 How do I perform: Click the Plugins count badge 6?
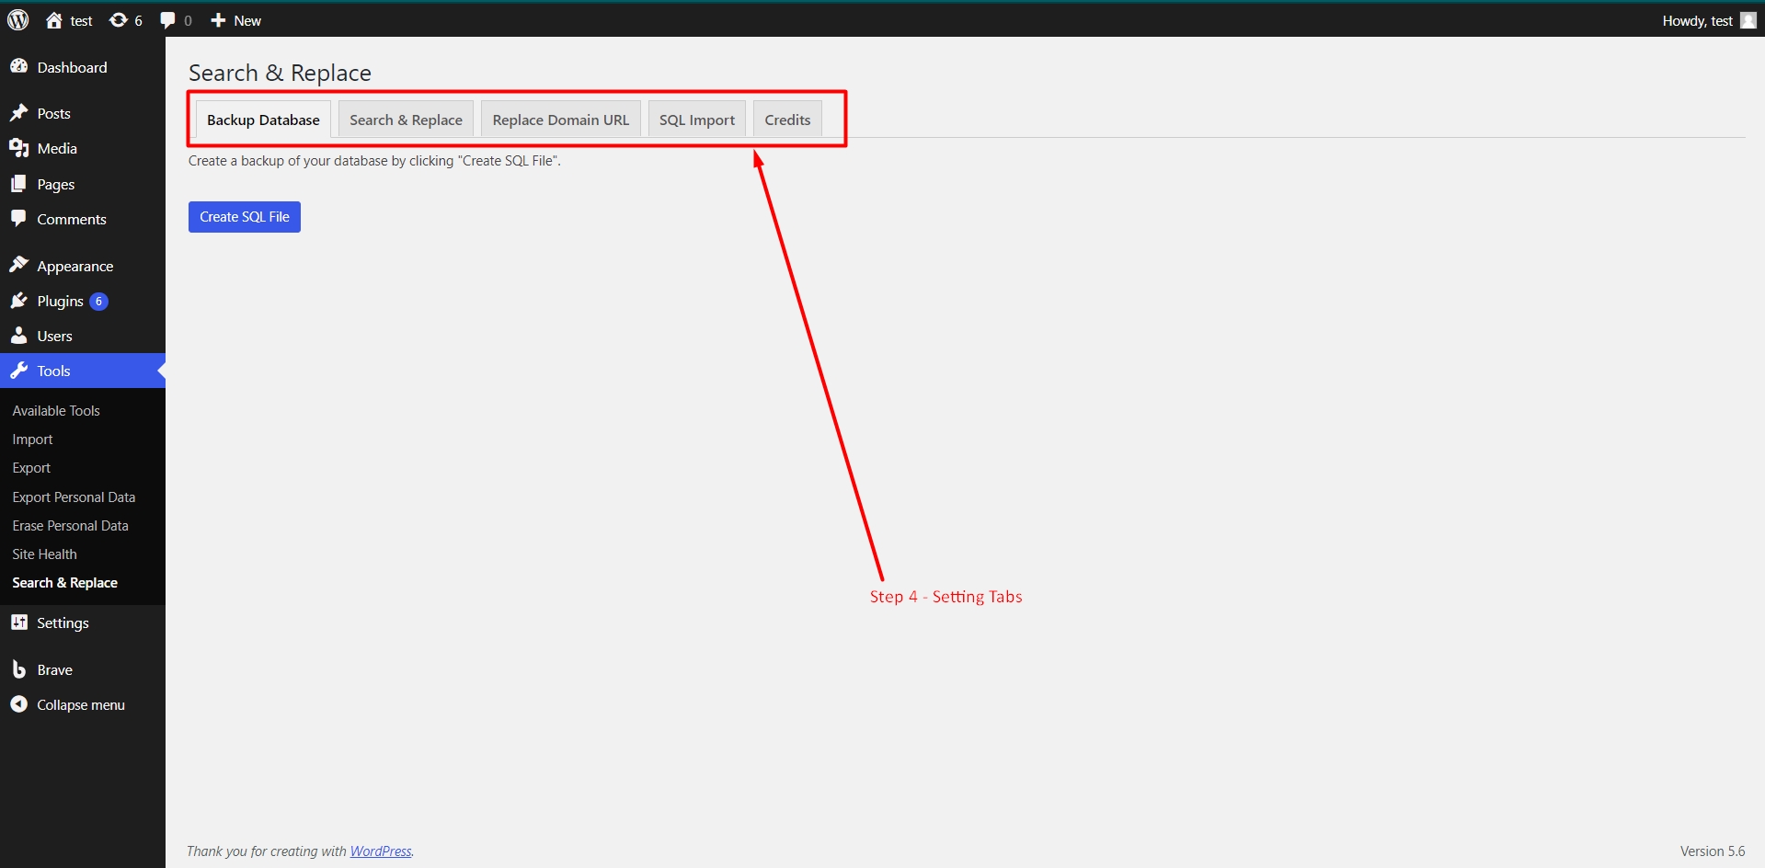coord(98,301)
